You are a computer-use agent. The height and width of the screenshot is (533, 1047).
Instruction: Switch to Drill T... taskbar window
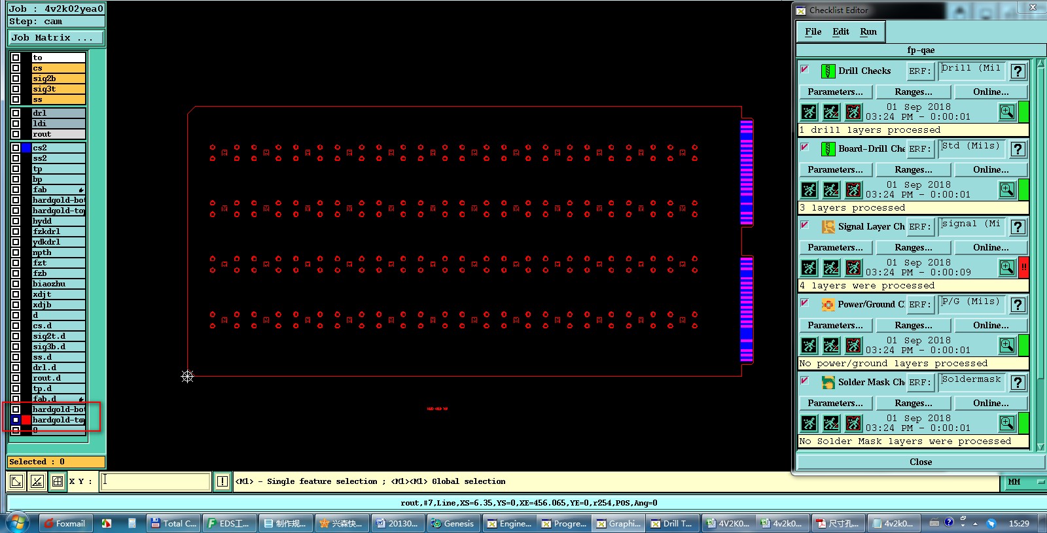point(672,523)
